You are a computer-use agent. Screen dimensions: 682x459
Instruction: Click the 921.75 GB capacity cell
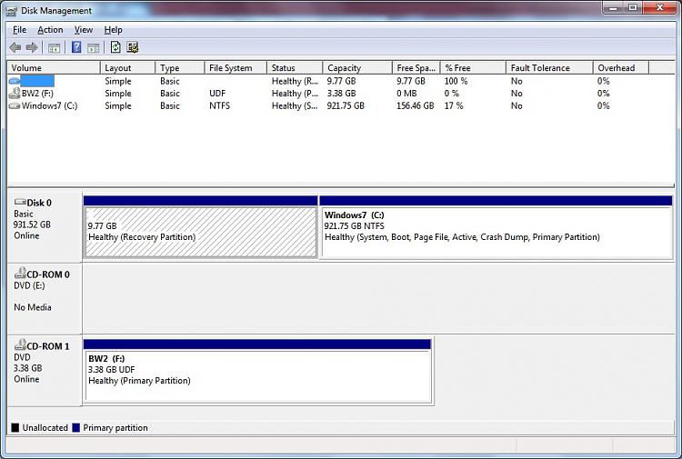click(346, 105)
